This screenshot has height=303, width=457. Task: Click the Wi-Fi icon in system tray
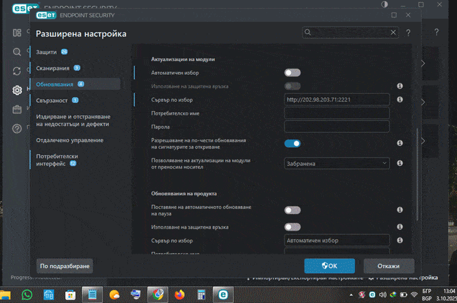click(414, 295)
